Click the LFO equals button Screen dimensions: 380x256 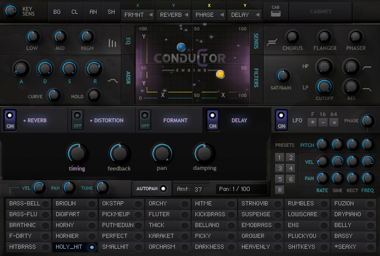(x=334, y=122)
